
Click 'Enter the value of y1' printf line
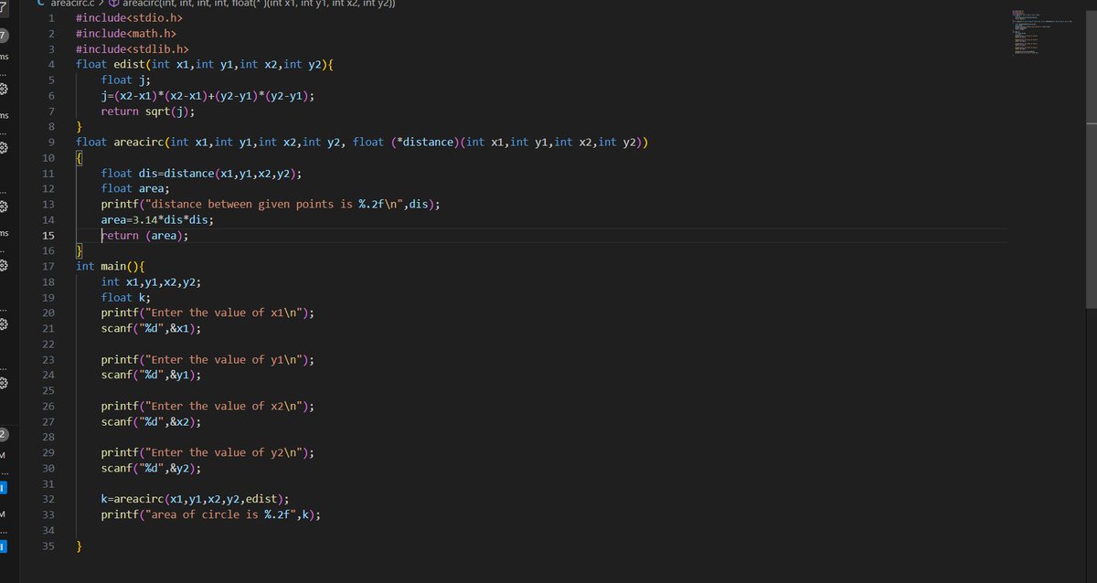[208, 359]
